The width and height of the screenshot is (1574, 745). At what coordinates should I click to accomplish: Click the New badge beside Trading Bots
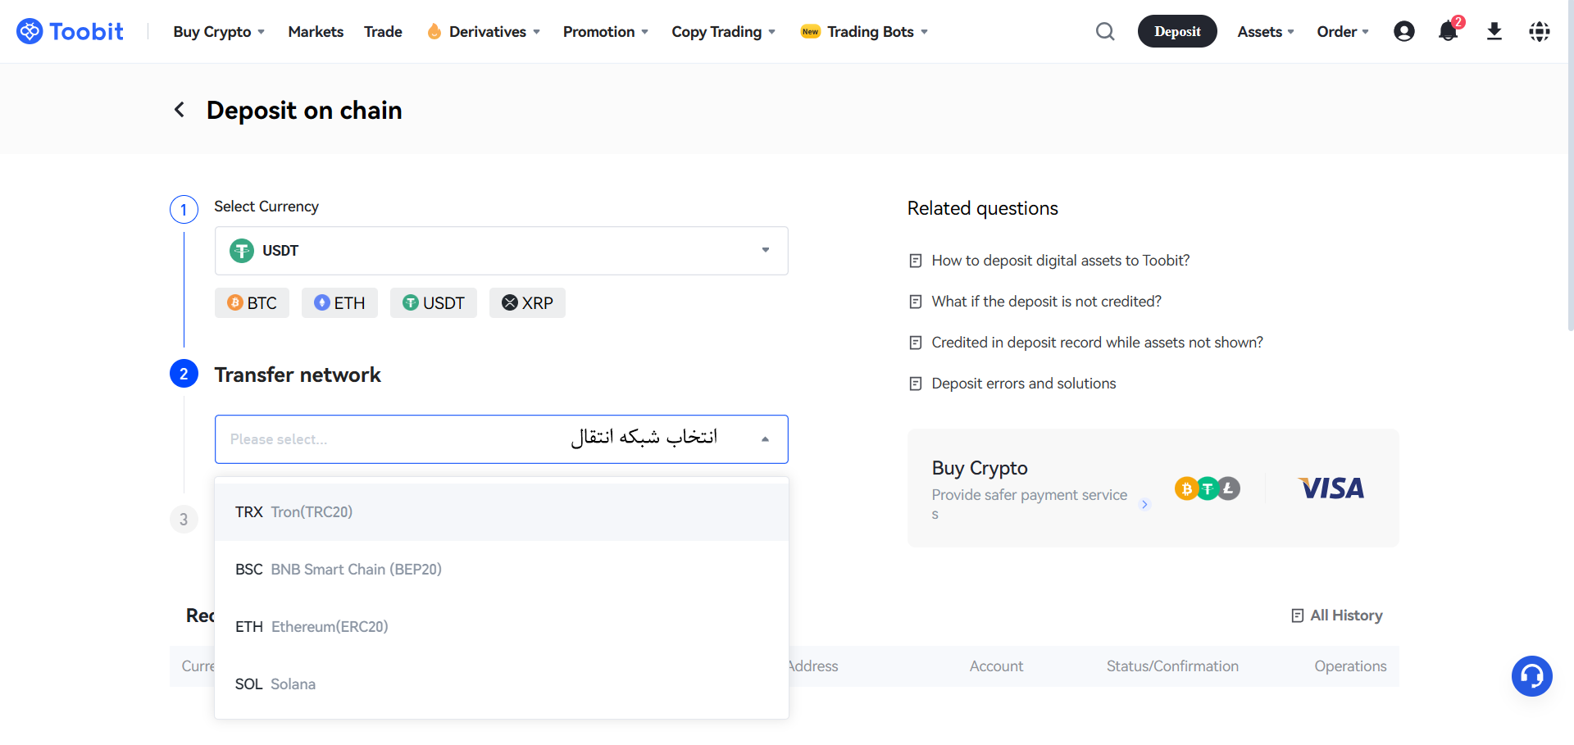click(x=810, y=31)
